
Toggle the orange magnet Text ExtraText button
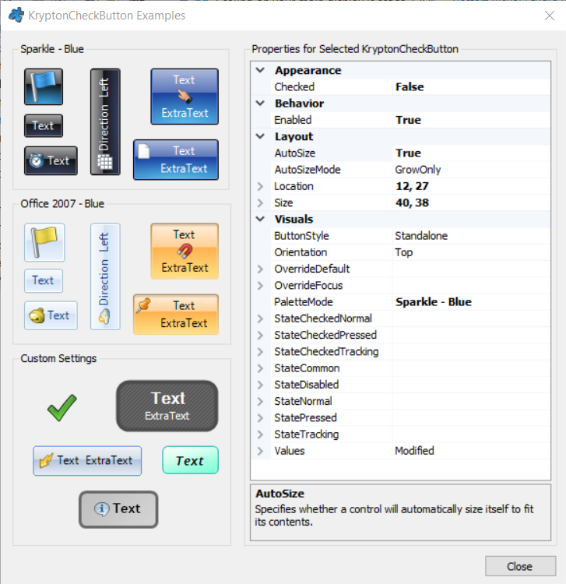click(185, 252)
